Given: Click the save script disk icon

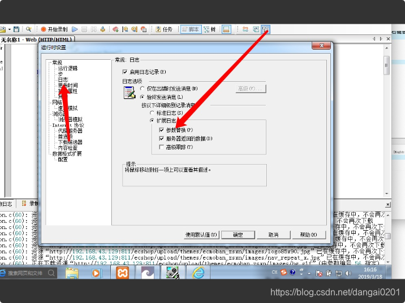Looking at the screenshot, I should click(x=16, y=29).
